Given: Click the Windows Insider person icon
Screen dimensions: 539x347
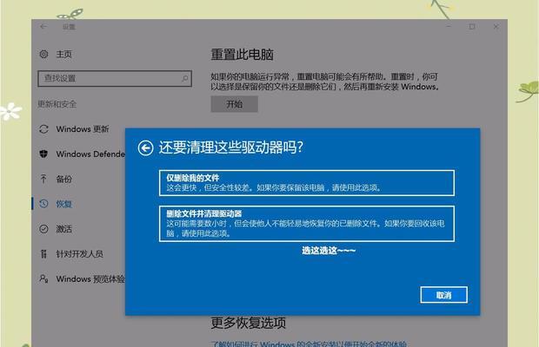Looking at the screenshot, I should pos(43,278).
